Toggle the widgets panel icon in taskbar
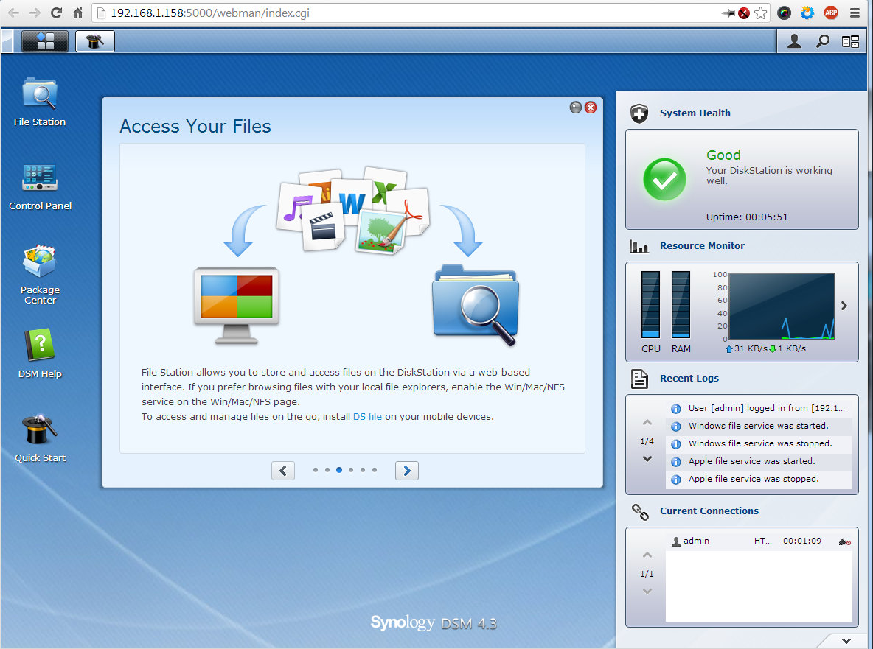 (x=850, y=42)
